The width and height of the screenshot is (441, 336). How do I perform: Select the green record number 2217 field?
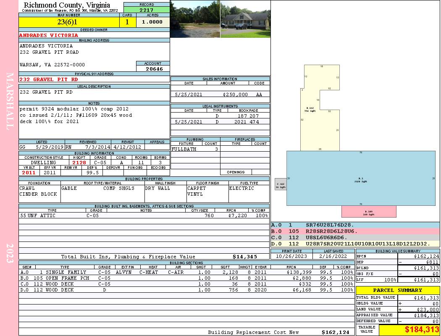point(147,10)
